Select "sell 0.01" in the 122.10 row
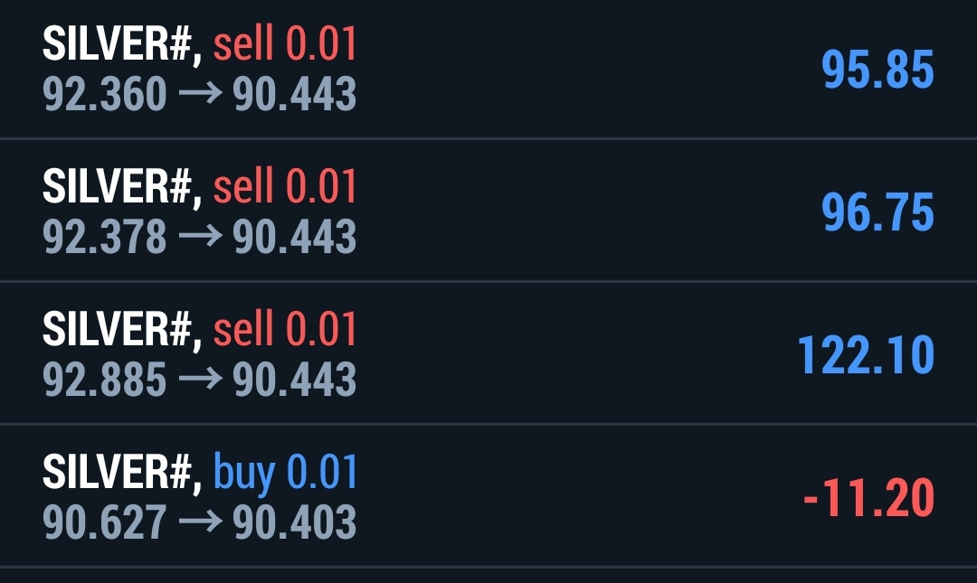Image resolution: width=977 pixels, height=583 pixels. pos(285,330)
